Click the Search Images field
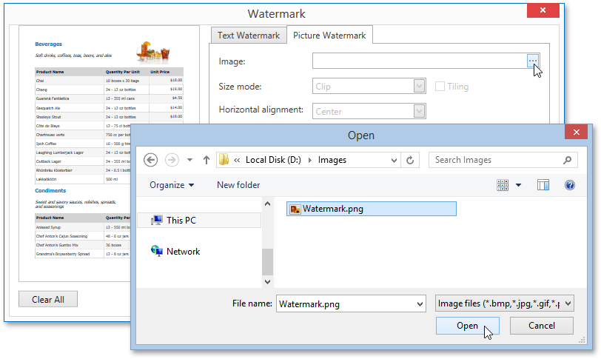 coord(503,160)
